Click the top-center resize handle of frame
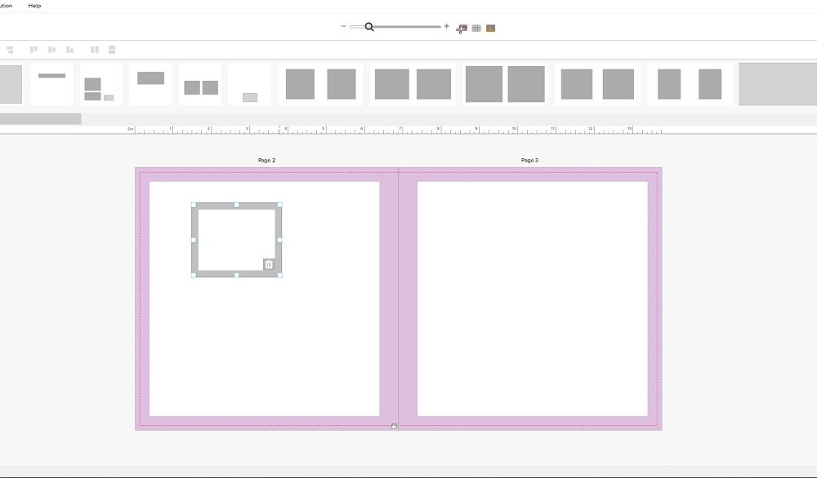817x478 pixels. pyautogui.click(x=236, y=205)
